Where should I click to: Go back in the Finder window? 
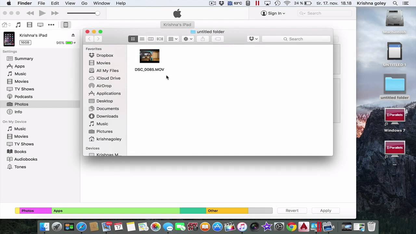coord(89,39)
